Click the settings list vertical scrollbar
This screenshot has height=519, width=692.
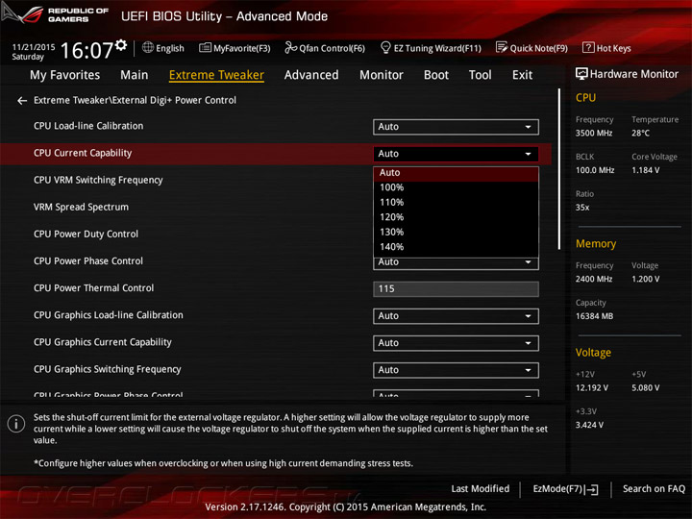559,169
